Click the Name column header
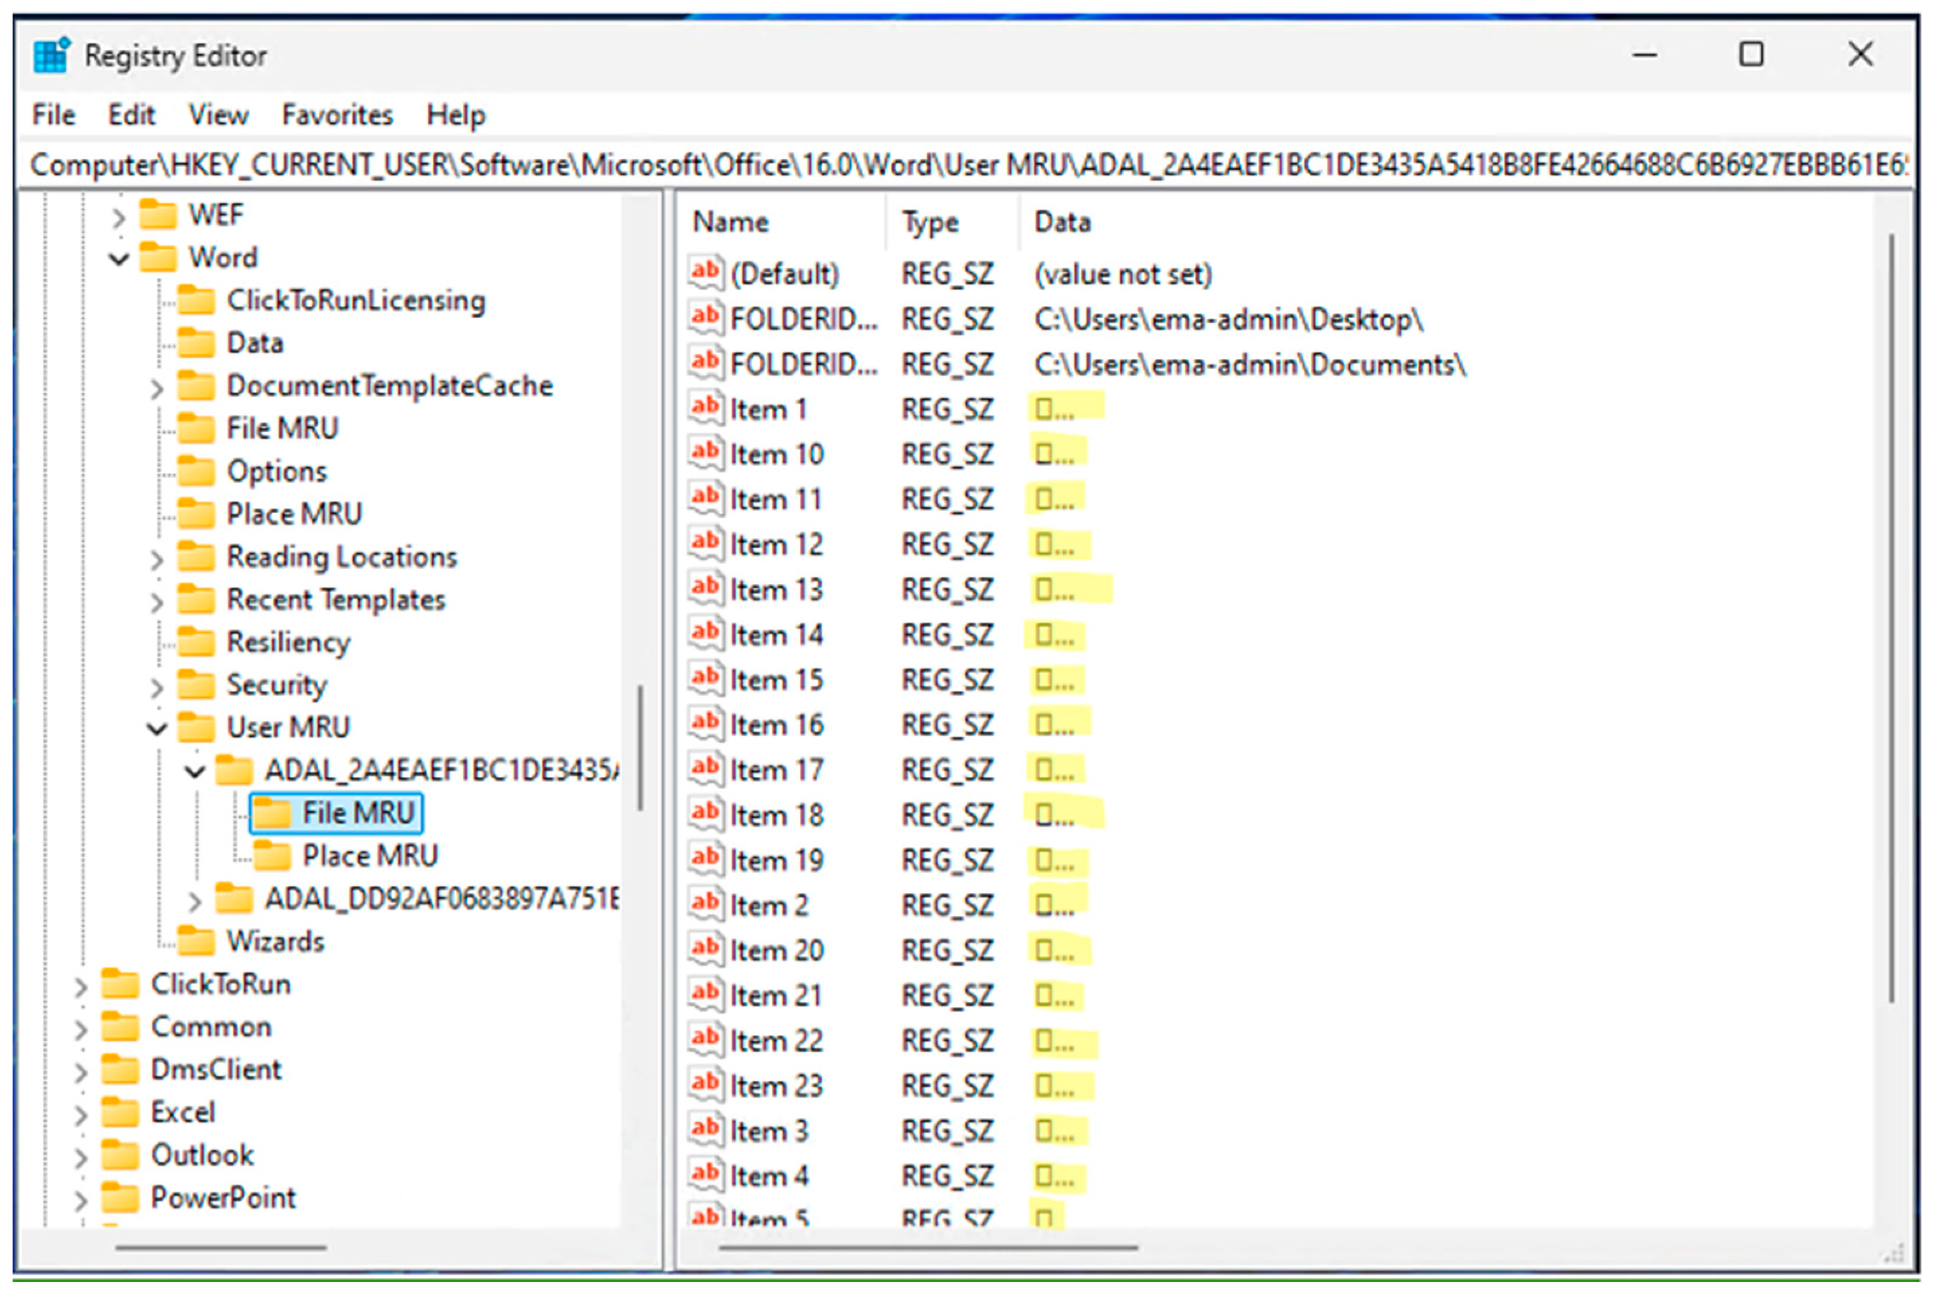1934x1297 pixels. coord(730,222)
